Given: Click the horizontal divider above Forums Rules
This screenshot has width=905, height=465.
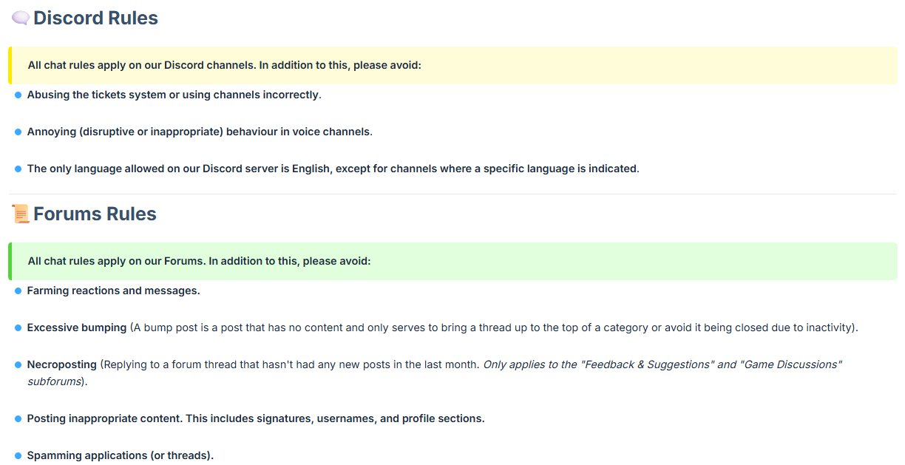Looking at the screenshot, I should (x=452, y=194).
